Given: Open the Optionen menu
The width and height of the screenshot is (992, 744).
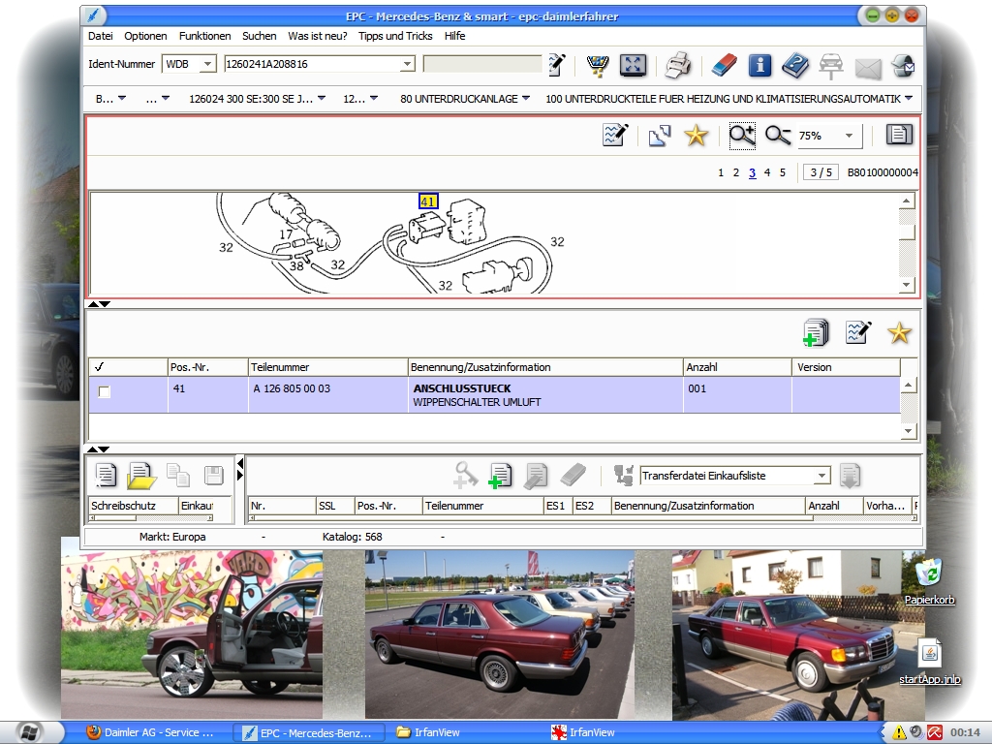Looking at the screenshot, I should coord(145,36).
